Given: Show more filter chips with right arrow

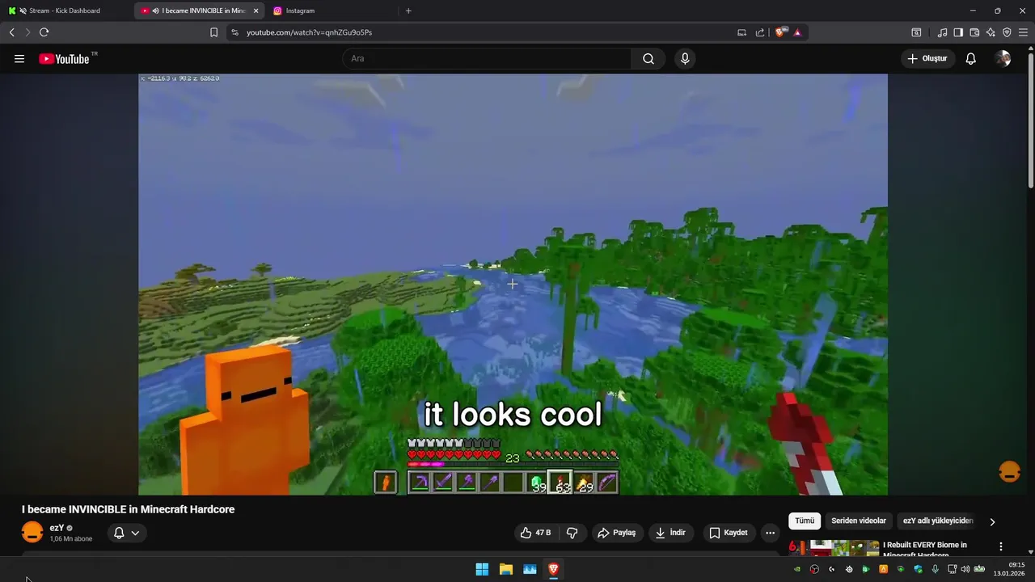Looking at the screenshot, I should 992,522.
